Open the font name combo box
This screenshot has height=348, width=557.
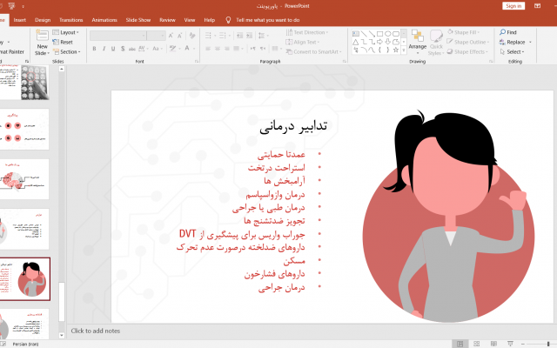118,36
